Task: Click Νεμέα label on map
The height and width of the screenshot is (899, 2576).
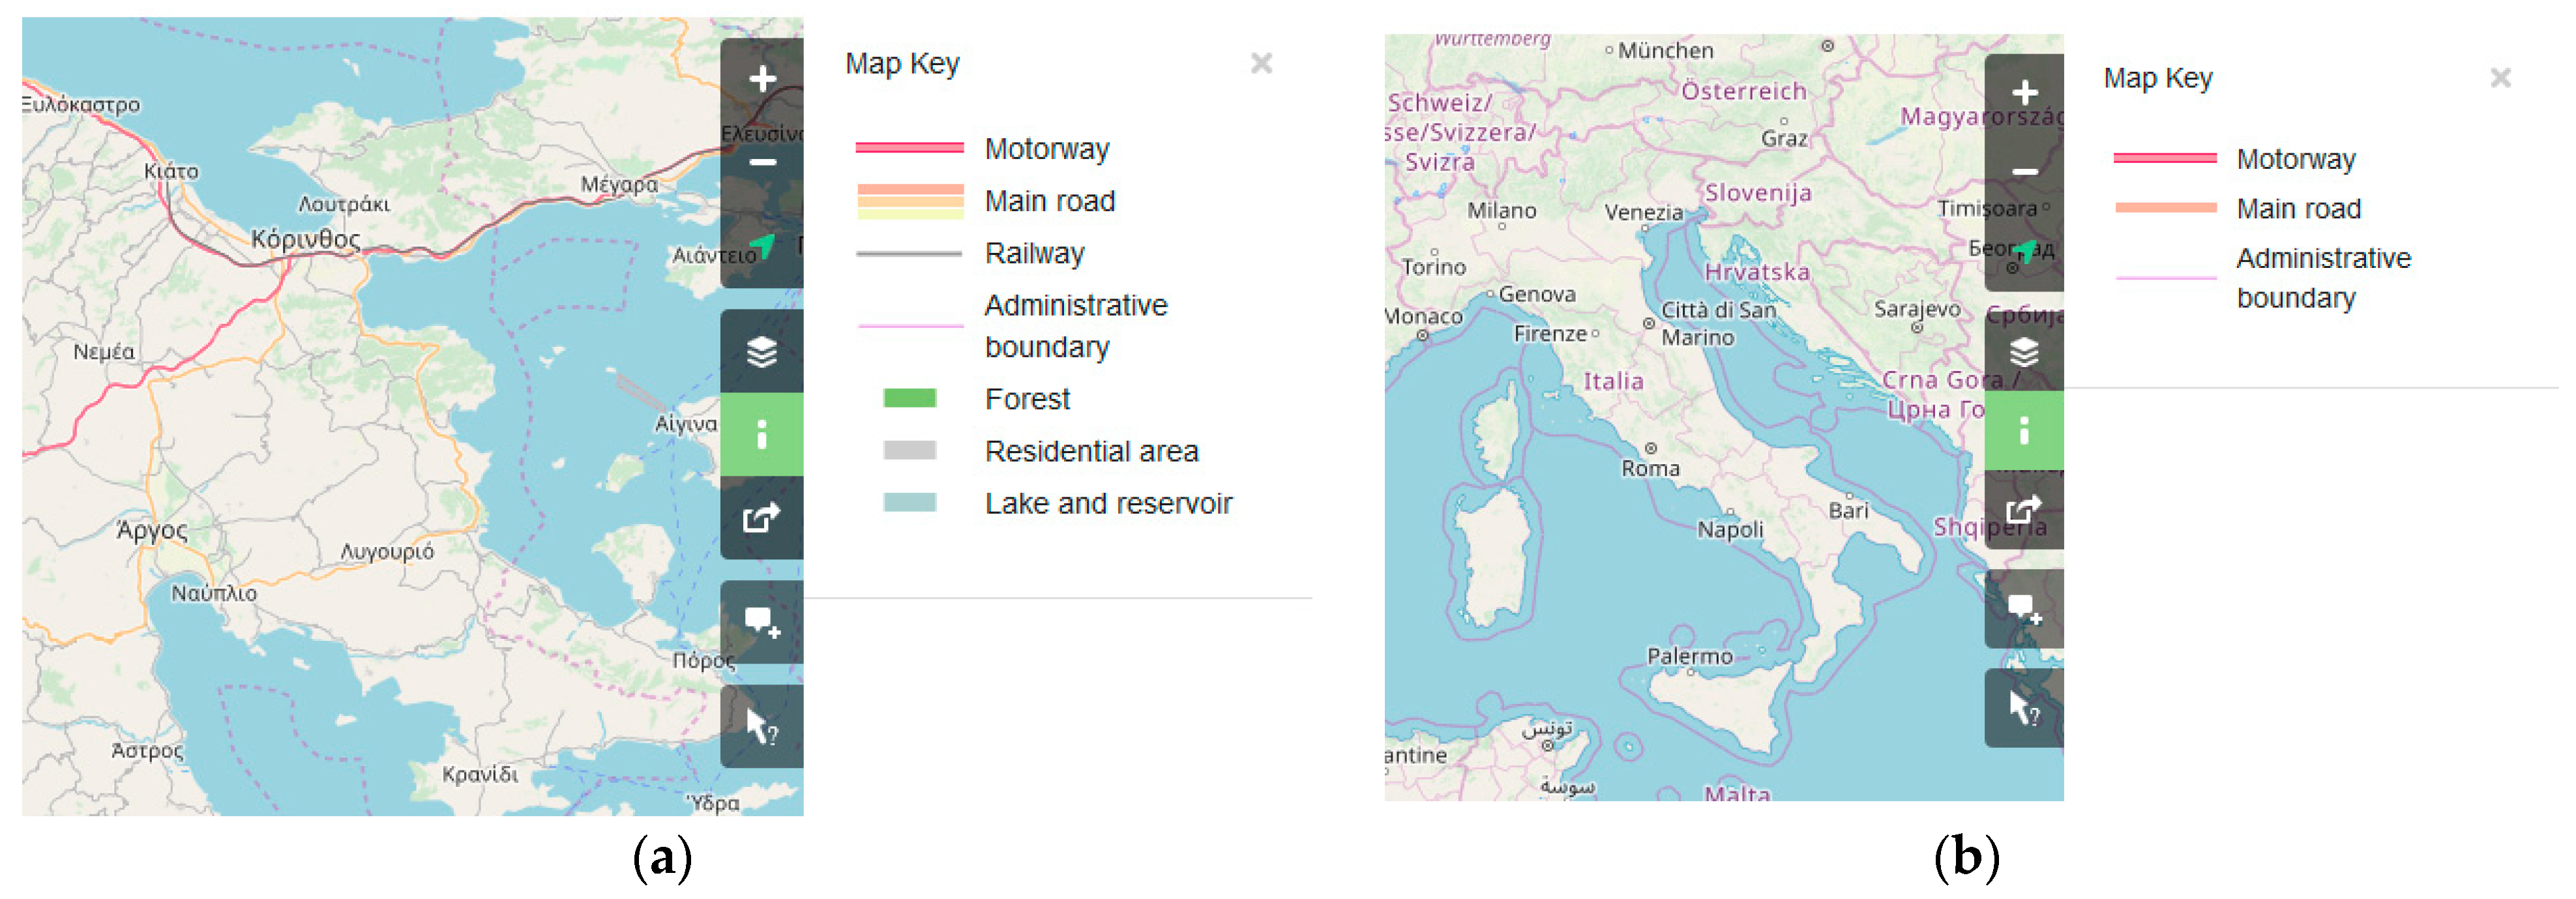Action: click(103, 352)
